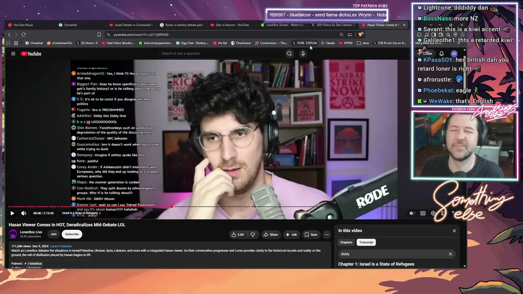Click the YouTube logo

(x=31, y=53)
